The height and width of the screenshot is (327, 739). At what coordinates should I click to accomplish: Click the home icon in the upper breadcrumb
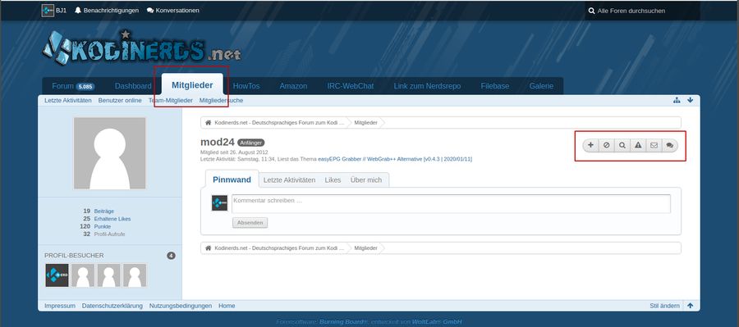pos(208,123)
